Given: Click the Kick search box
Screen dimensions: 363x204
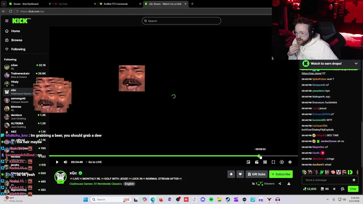Looking at the screenshot, I should (181, 21).
